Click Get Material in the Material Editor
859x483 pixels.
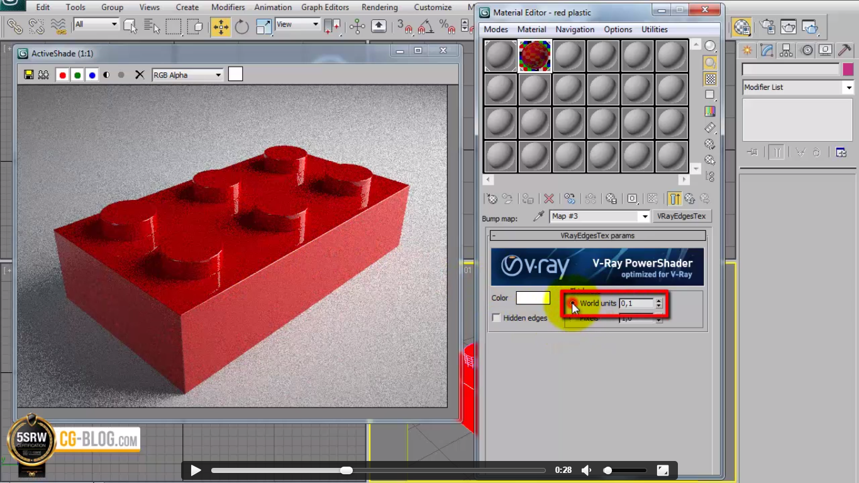point(492,199)
